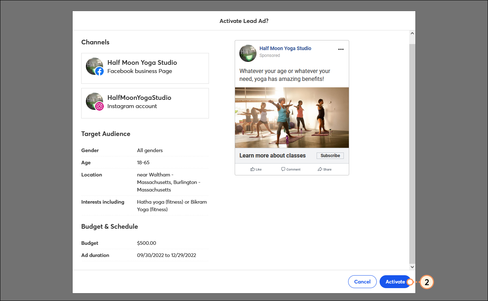This screenshot has height=301, width=488.
Task: Click the vertical scrollbar thumb
Action: (412, 154)
